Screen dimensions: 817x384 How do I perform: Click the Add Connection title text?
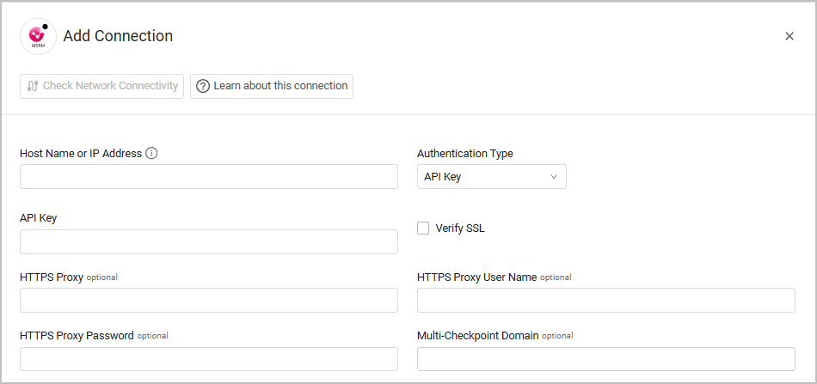(x=118, y=36)
